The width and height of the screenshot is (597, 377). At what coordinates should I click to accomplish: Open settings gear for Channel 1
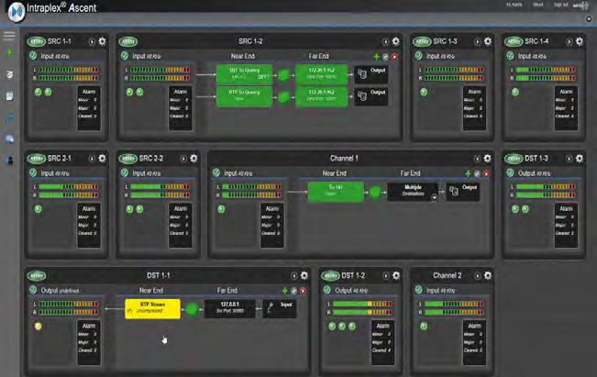tap(487, 158)
